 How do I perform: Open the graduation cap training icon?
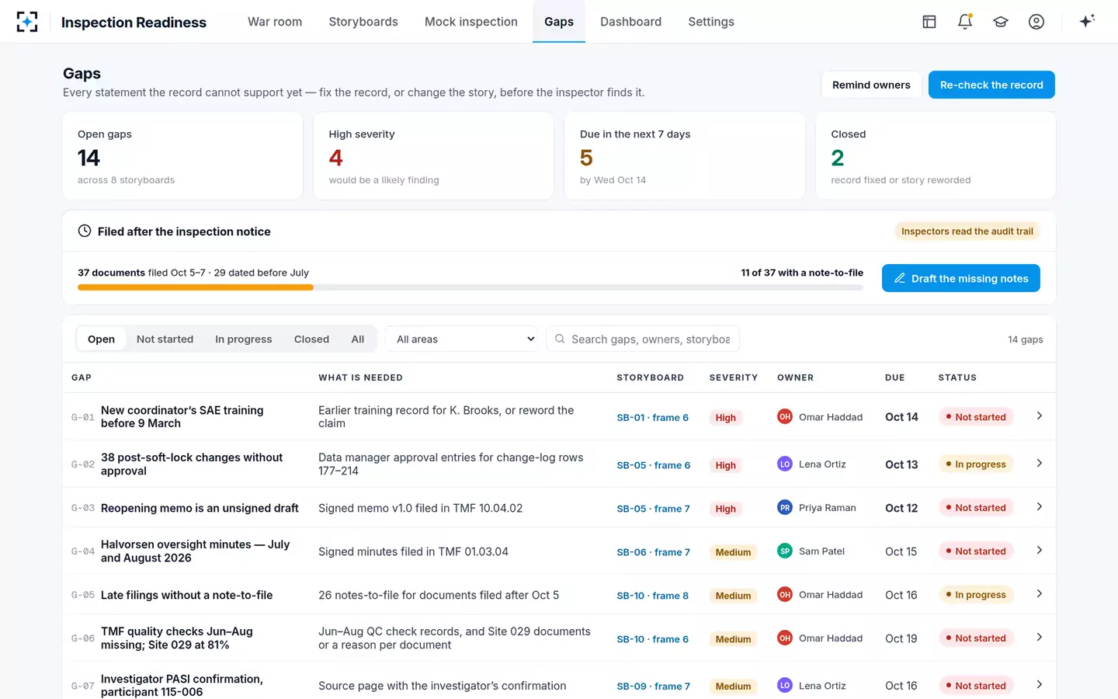click(1001, 22)
